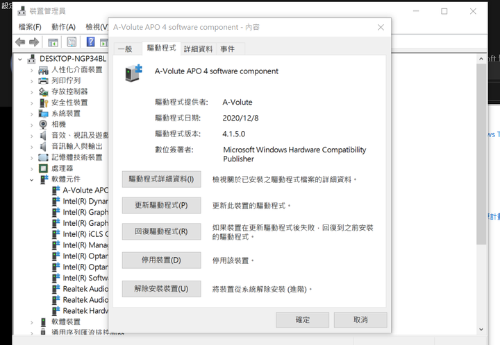Click 回復驅動程式(R) button
Viewport: 500px width, 345px height.
[161, 231]
